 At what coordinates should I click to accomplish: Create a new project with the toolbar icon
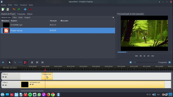[x=3, y=9]
